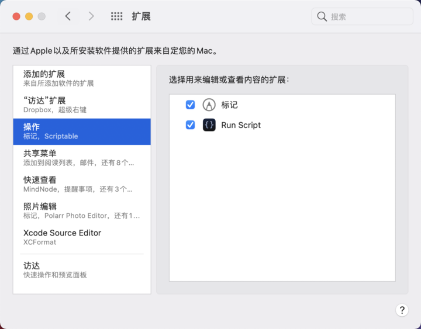Click the Run Script extension name

click(241, 125)
